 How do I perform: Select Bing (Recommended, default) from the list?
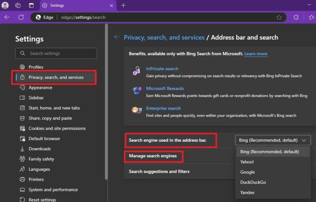click(x=273, y=152)
